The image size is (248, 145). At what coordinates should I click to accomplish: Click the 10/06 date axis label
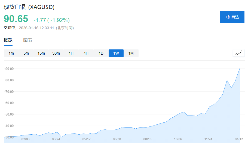point(178,139)
